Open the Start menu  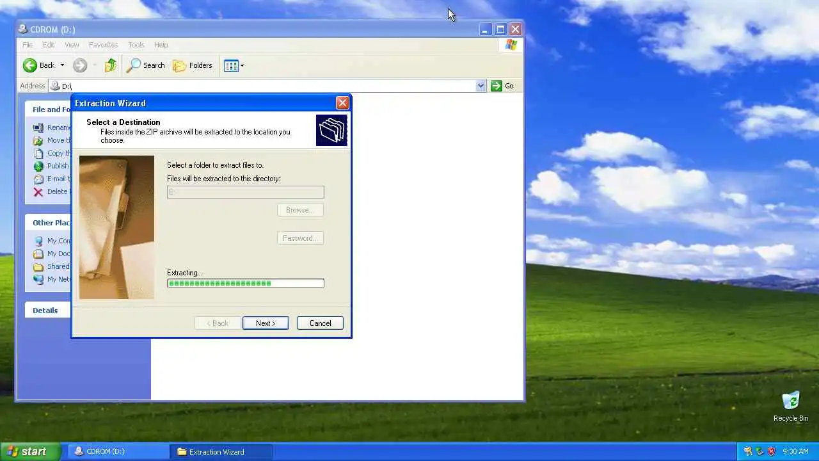click(30, 451)
